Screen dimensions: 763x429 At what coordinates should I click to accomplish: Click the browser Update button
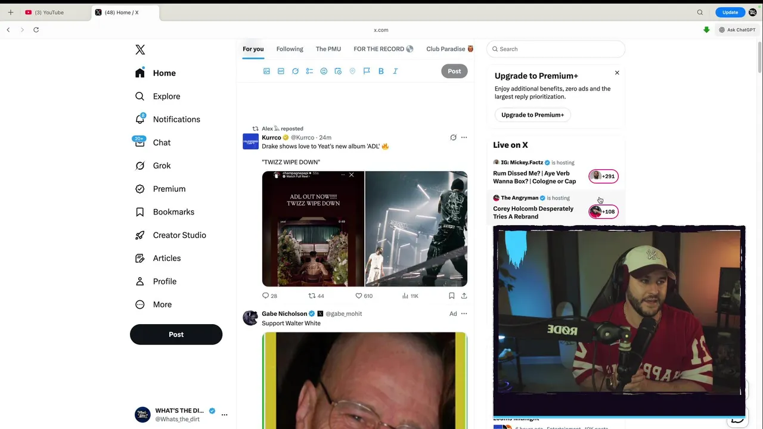(730, 13)
